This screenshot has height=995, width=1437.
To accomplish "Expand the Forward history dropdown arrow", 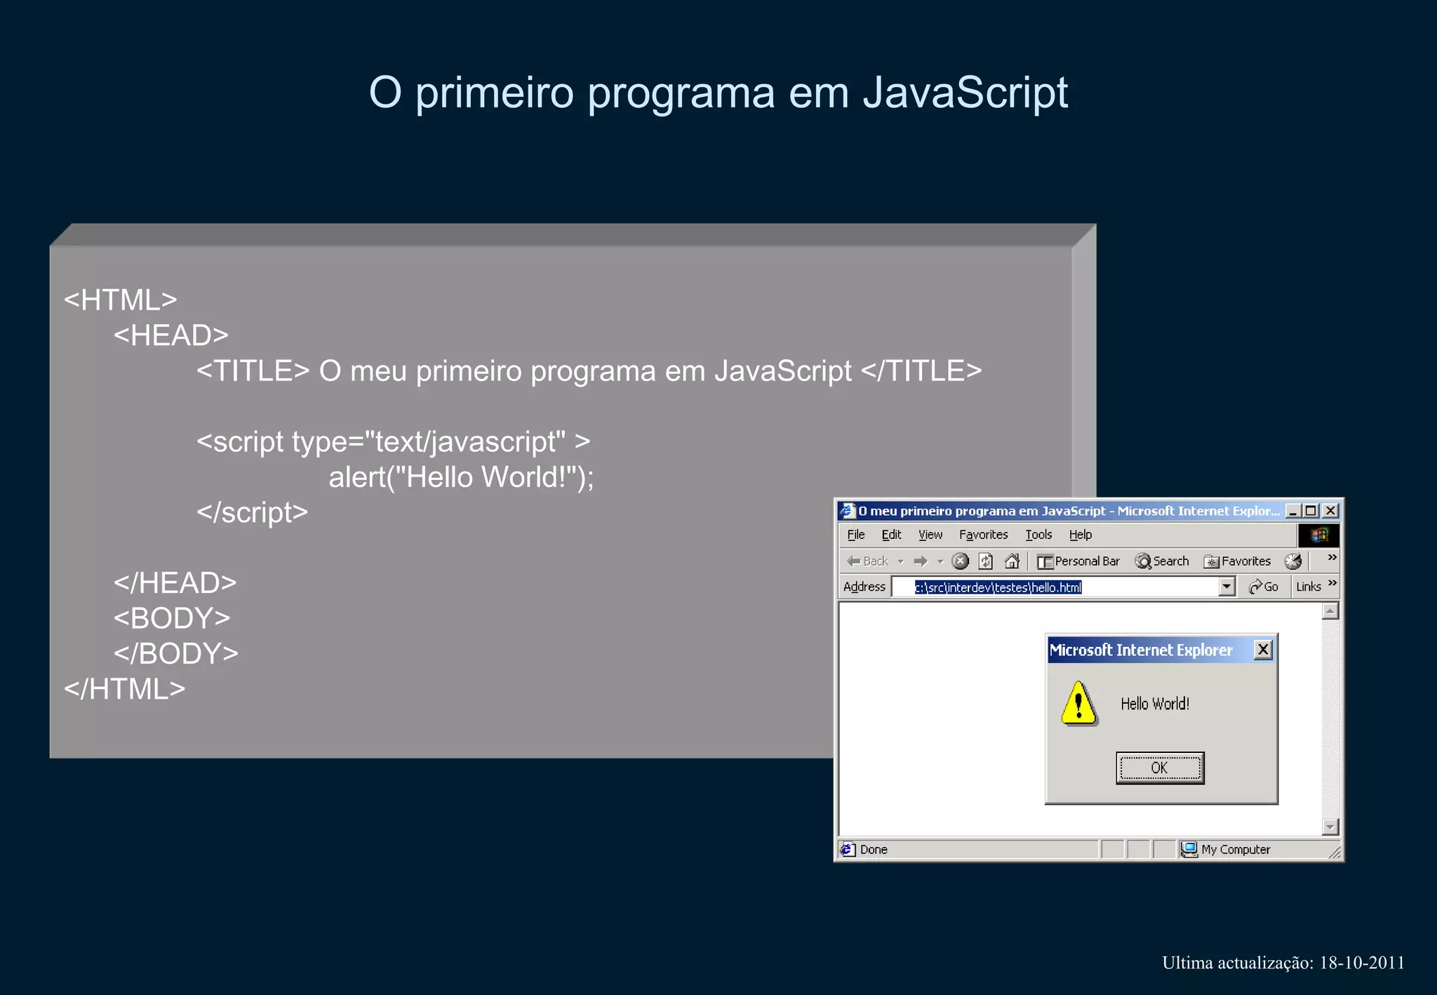I will (940, 561).
